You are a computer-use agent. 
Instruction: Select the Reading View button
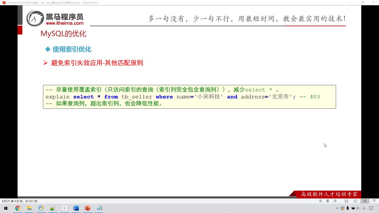[x=365, y=201]
